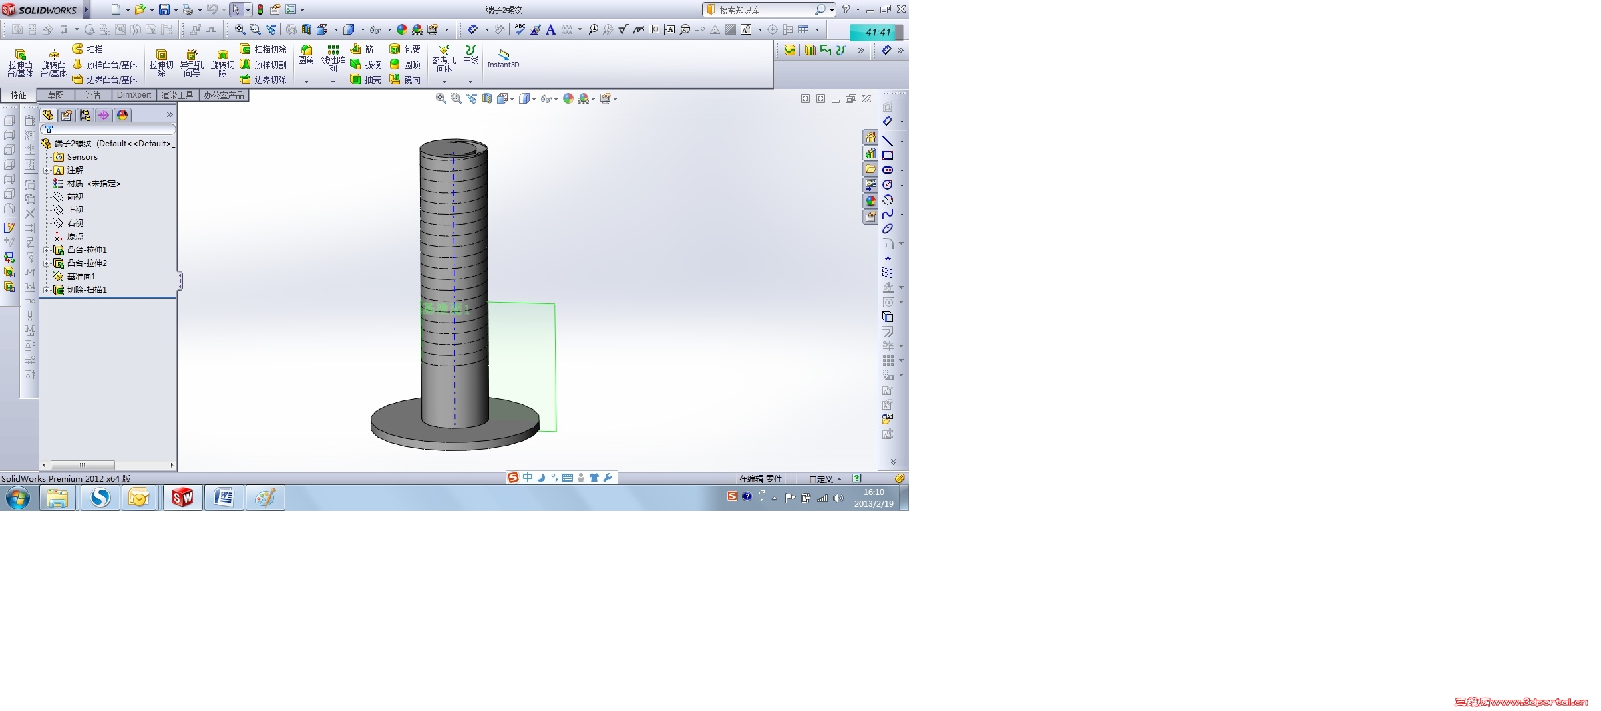Open the 线性阵列 linear pattern tool
The height and width of the screenshot is (711, 1601).
(333, 59)
